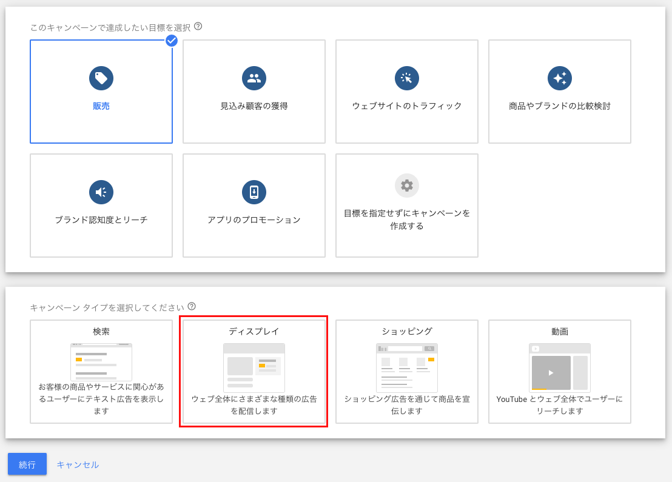Click the cursor icon on ウェブサイトのトラフィック card
The height and width of the screenshot is (482, 672).
coord(406,78)
